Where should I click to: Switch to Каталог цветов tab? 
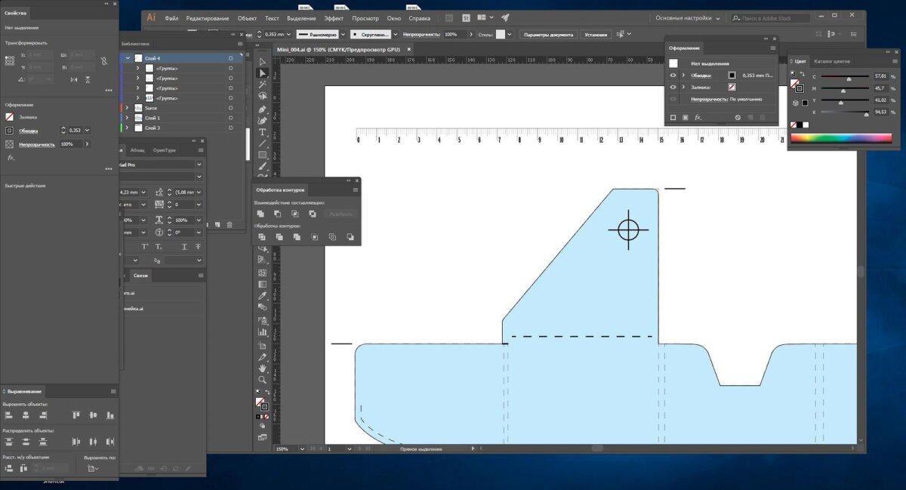[830, 60]
